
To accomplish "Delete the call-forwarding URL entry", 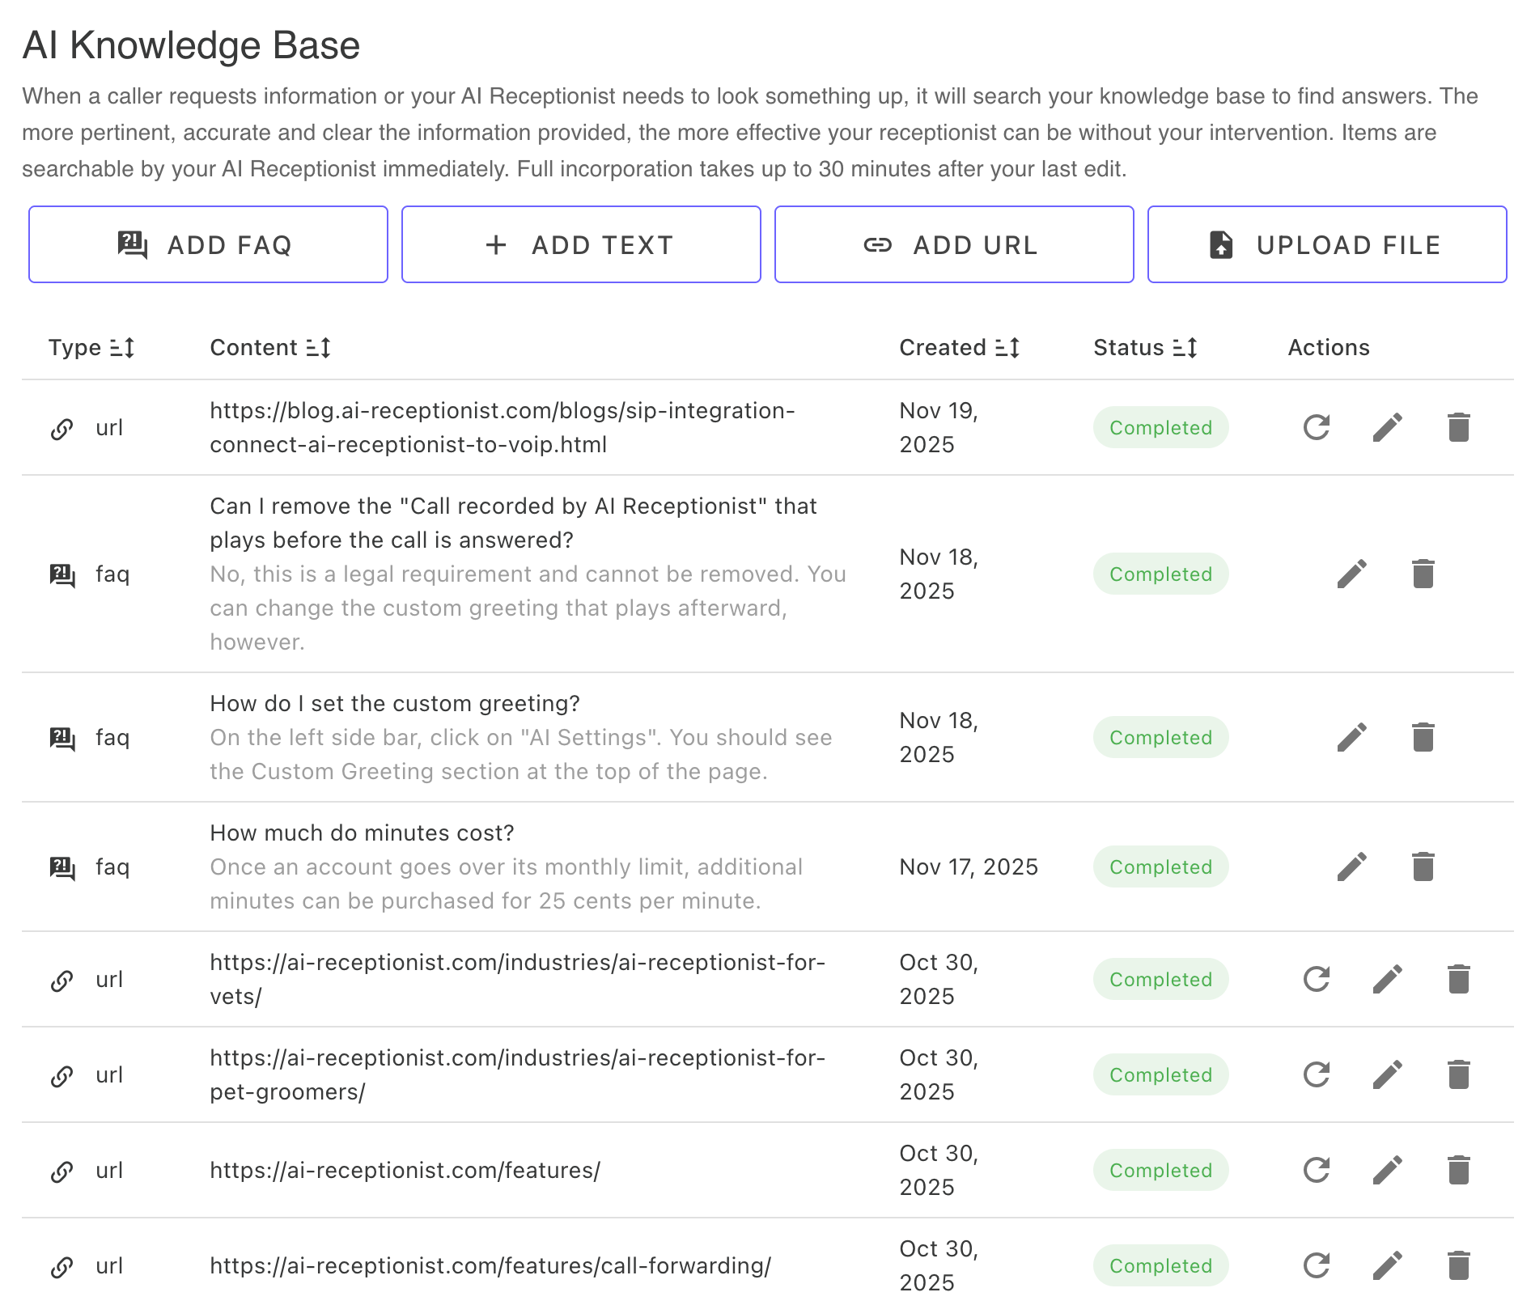I will [x=1458, y=1265].
